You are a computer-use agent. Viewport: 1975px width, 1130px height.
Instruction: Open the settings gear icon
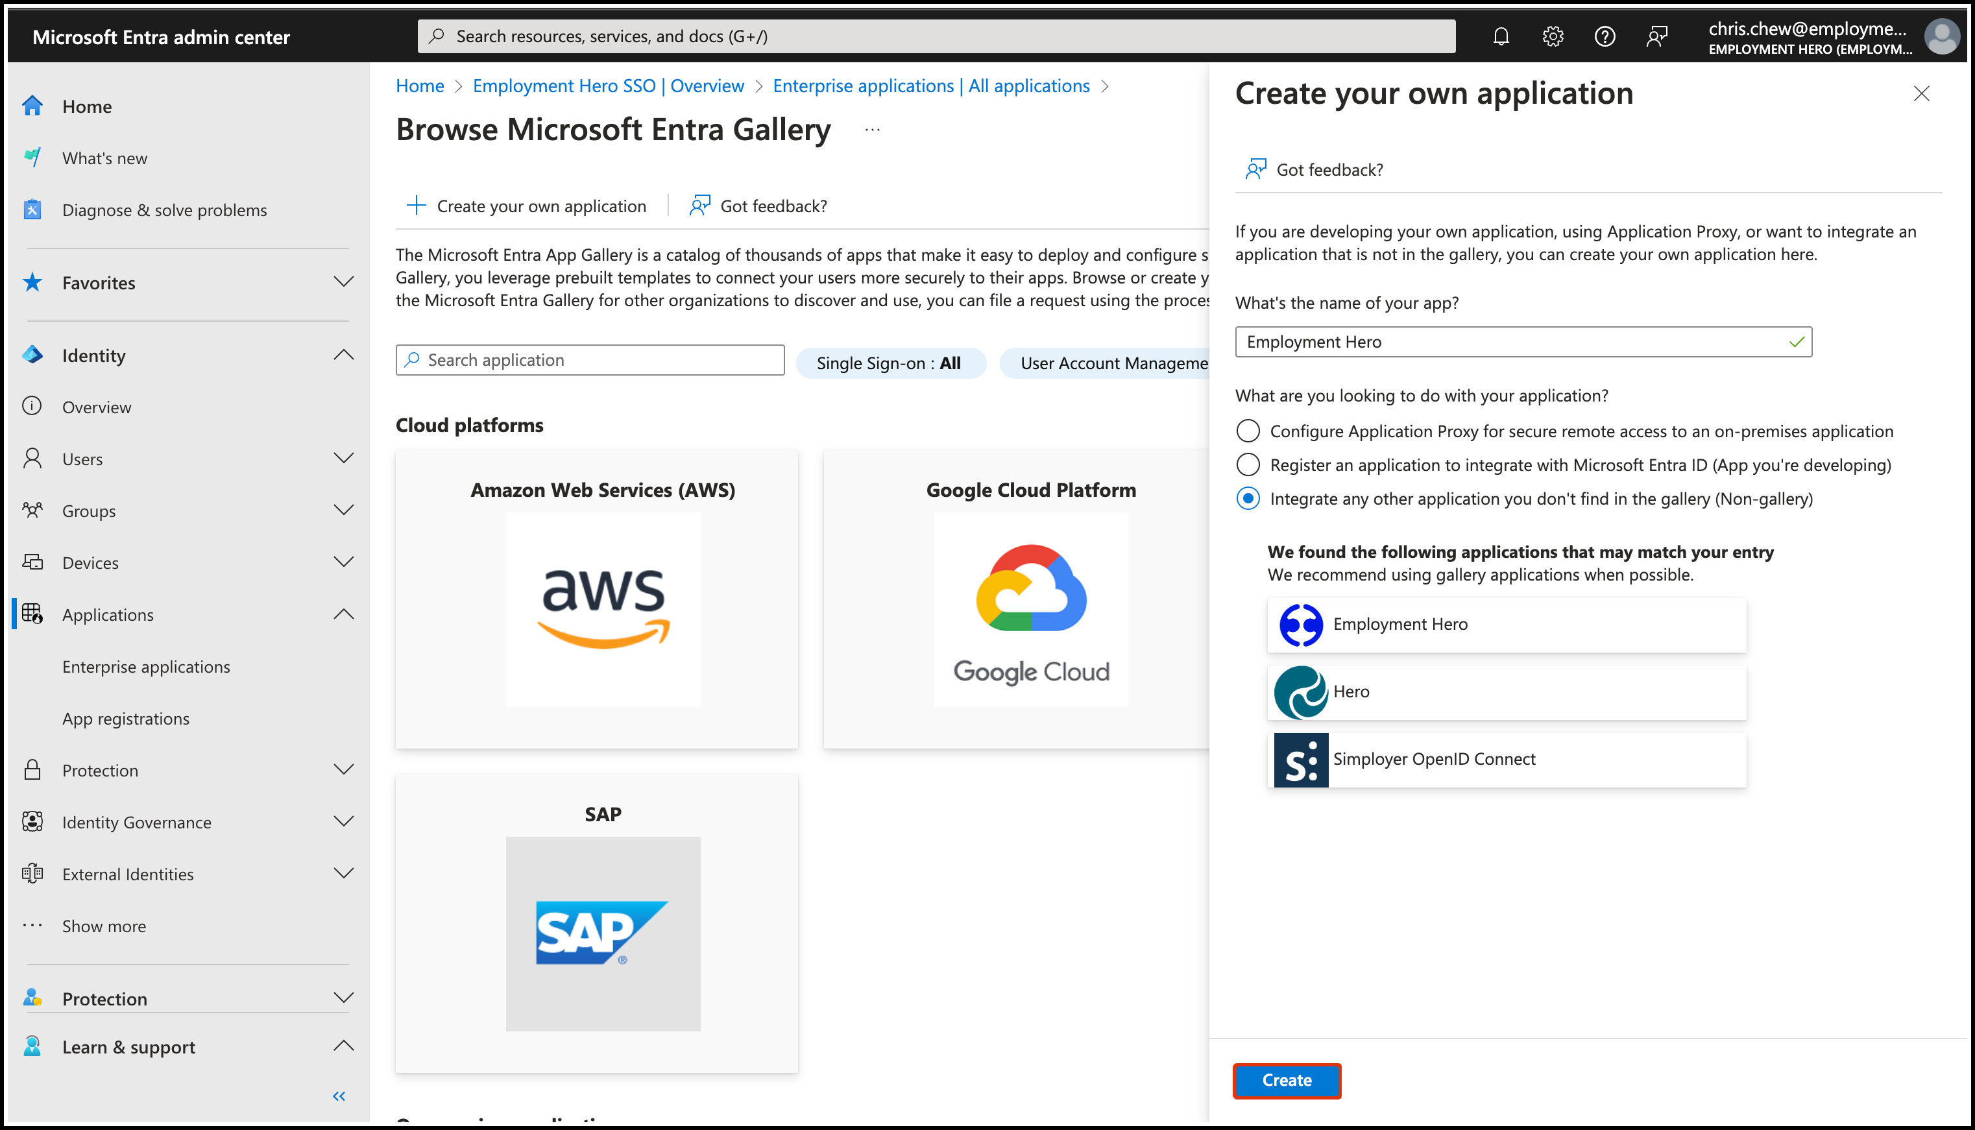(1552, 36)
